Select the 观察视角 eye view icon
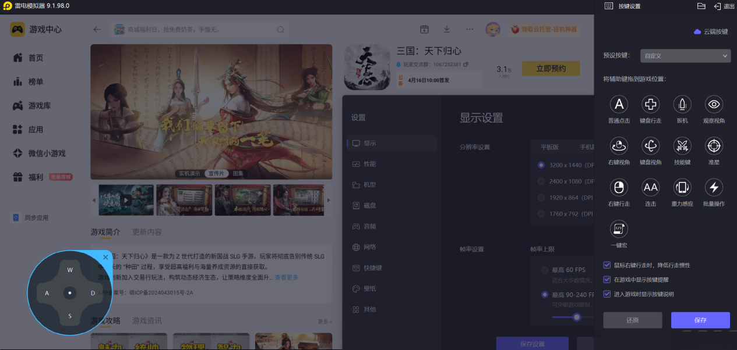The width and height of the screenshot is (737, 350). point(714,104)
